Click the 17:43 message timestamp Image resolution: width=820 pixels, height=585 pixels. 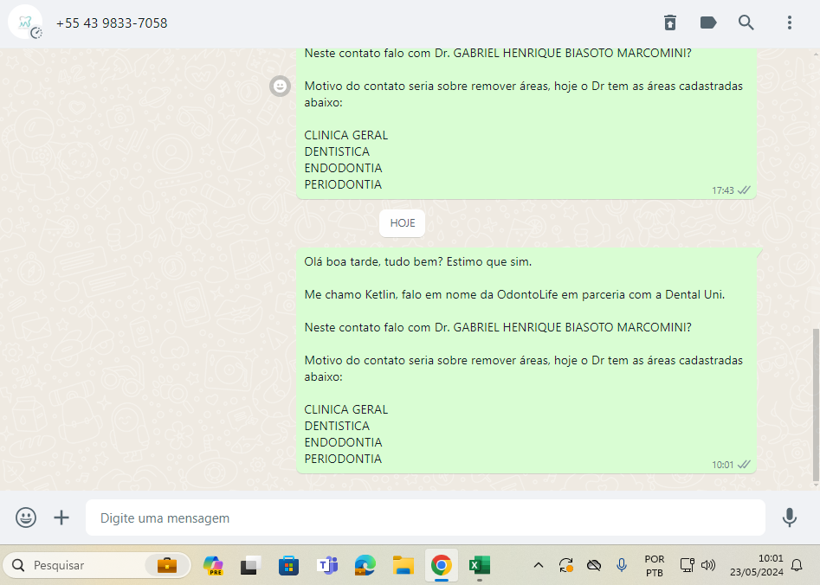coord(722,190)
